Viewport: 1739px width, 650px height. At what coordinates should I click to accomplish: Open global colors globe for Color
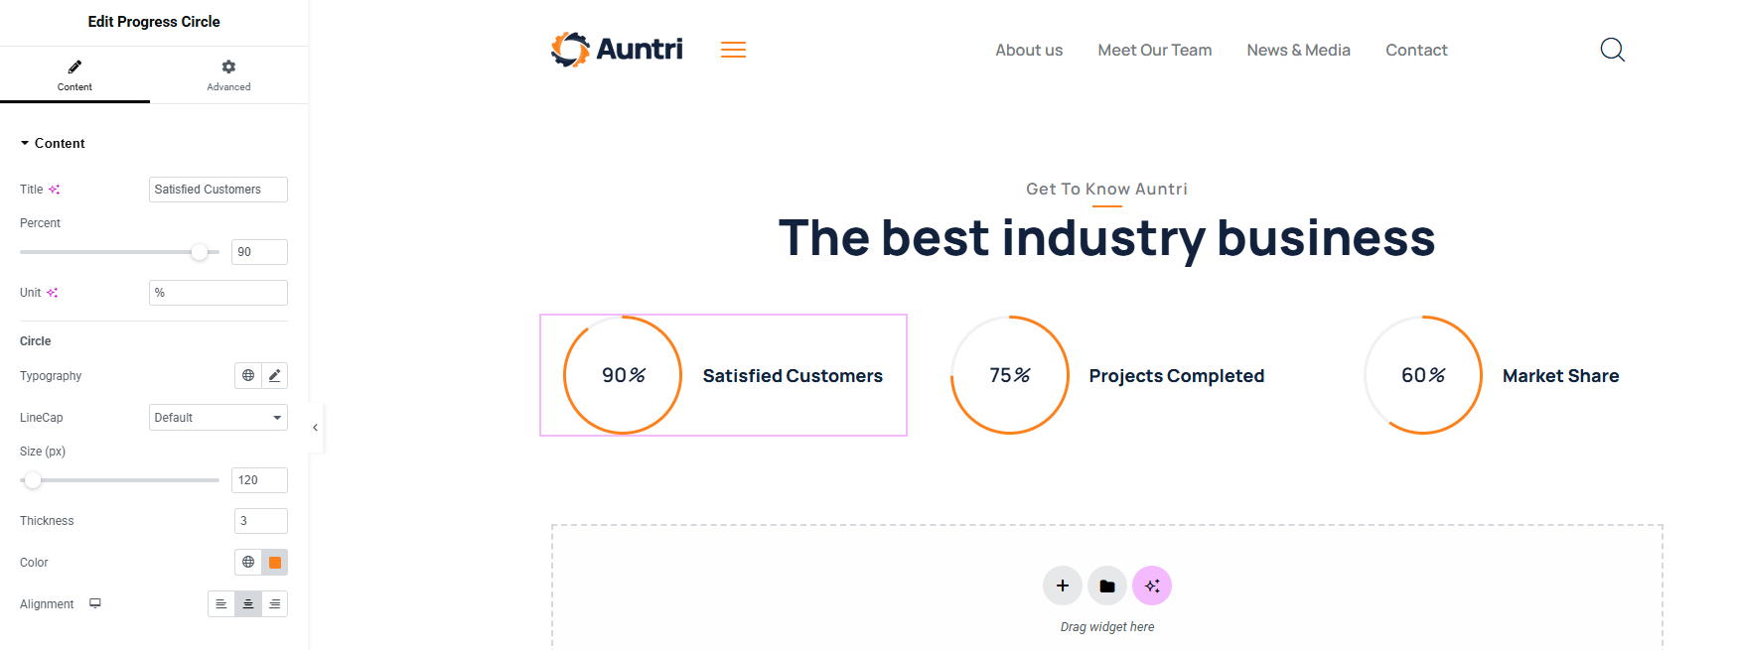point(248,562)
